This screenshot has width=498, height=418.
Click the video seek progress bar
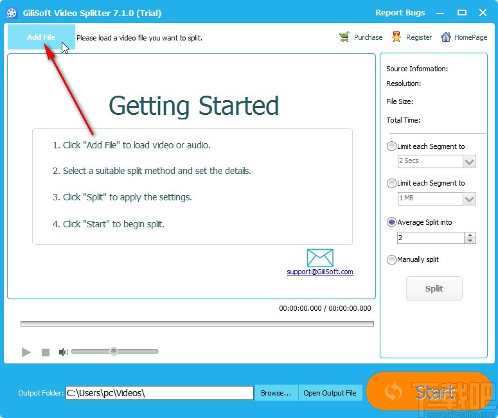tap(197, 324)
